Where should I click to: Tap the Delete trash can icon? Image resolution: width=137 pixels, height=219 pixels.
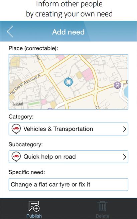tap(103, 206)
